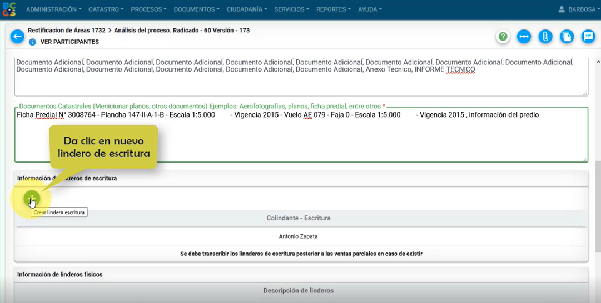Screen dimensions: 601x303
Task: Expand the BARBOSA user dropdown
Action: (x=578, y=9)
